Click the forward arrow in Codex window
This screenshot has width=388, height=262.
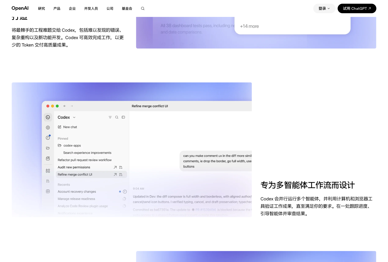click(x=72, y=106)
